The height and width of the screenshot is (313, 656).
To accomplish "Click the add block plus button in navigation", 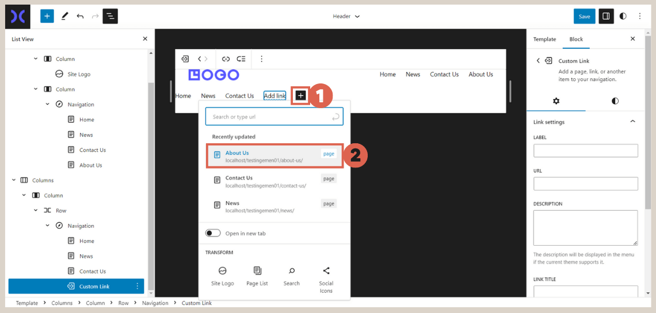I will (x=300, y=96).
